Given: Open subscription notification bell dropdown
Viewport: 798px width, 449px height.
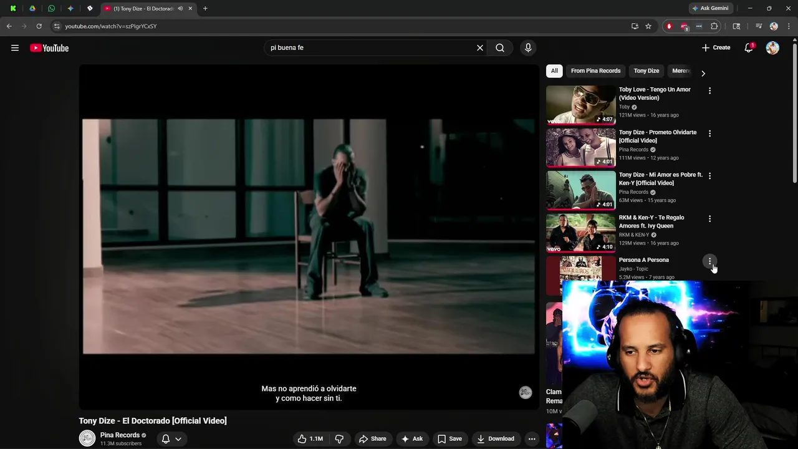Looking at the screenshot, I should pos(171,438).
